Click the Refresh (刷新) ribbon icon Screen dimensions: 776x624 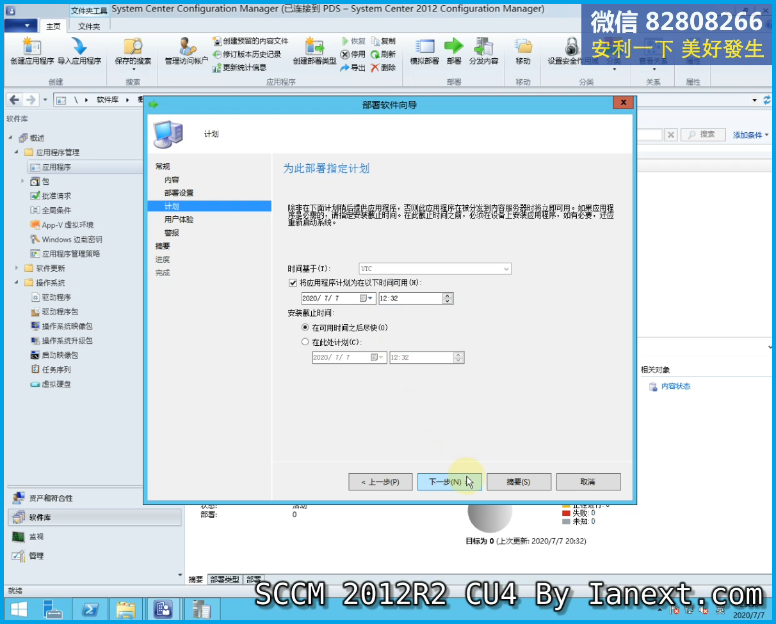[x=384, y=54]
